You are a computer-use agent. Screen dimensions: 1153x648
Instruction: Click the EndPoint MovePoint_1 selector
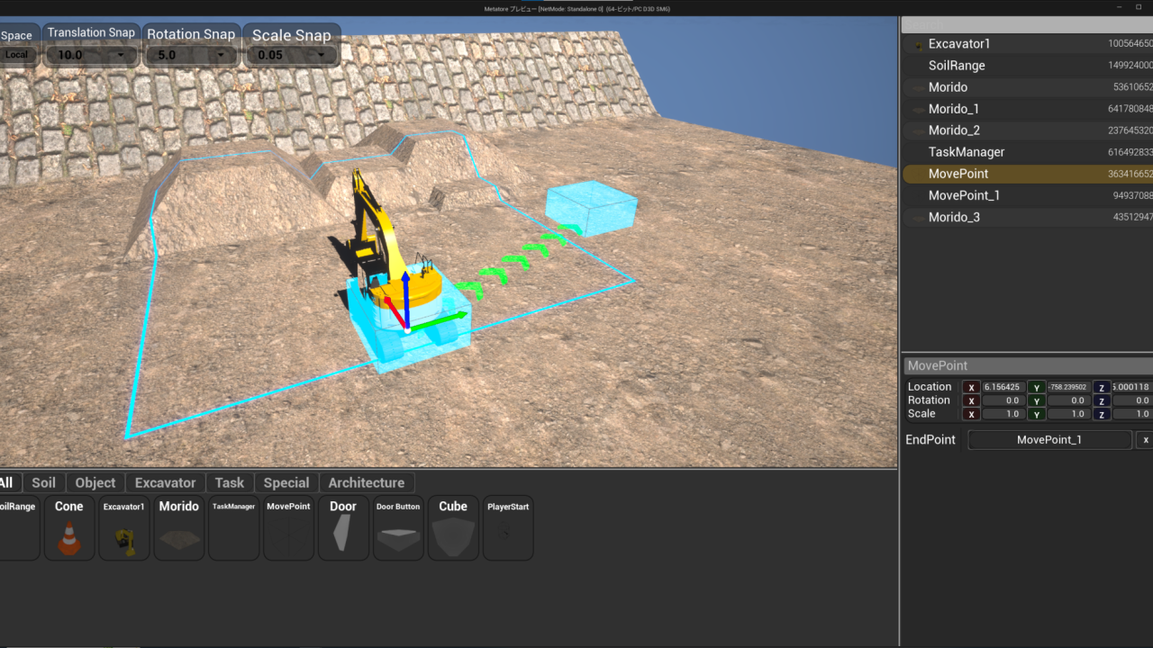click(1049, 440)
